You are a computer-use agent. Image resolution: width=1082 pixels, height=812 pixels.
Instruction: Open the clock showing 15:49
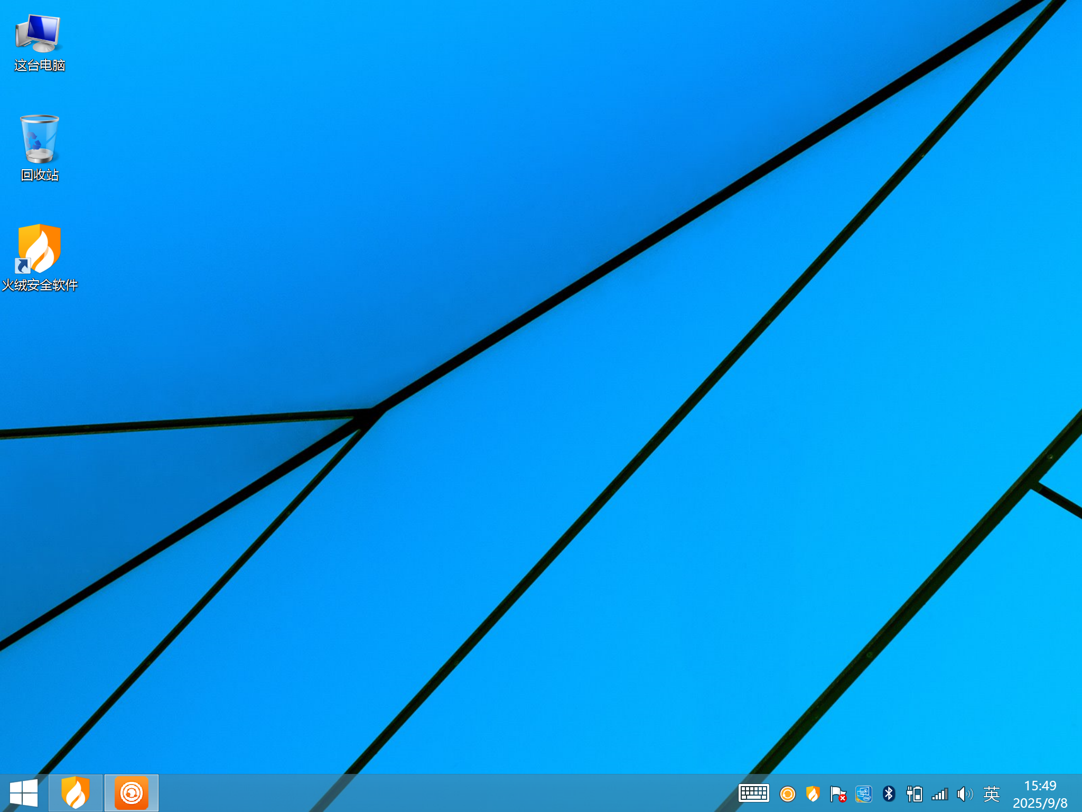[x=1040, y=794]
